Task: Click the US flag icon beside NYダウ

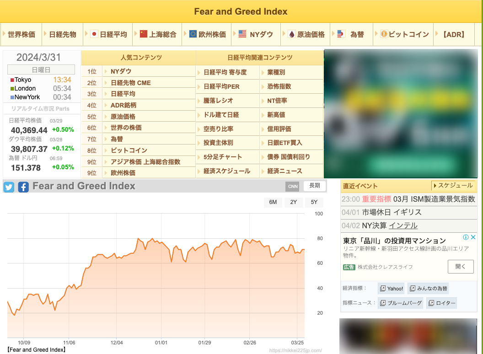Action: pos(242,33)
